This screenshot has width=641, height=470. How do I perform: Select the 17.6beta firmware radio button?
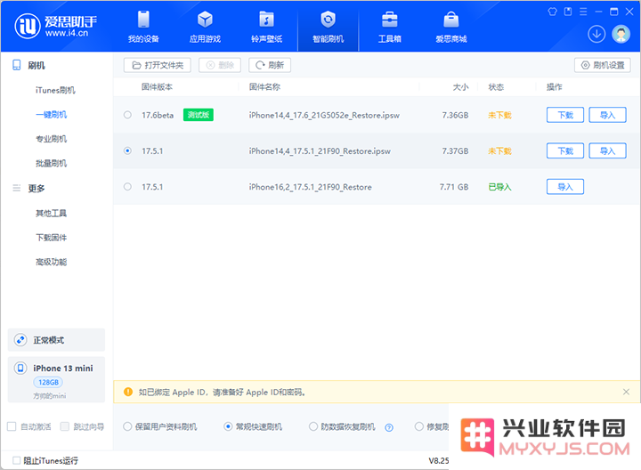click(x=127, y=115)
